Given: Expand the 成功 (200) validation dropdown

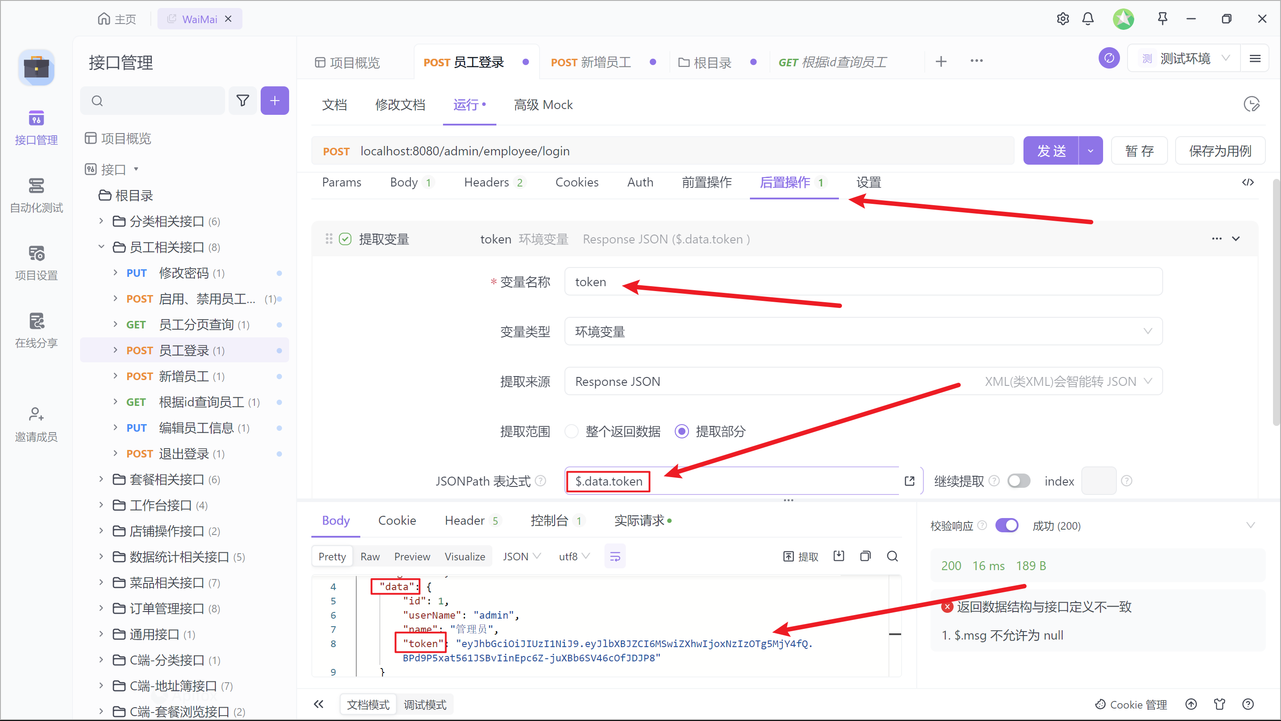Looking at the screenshot, I should (x=1250, y=526).
